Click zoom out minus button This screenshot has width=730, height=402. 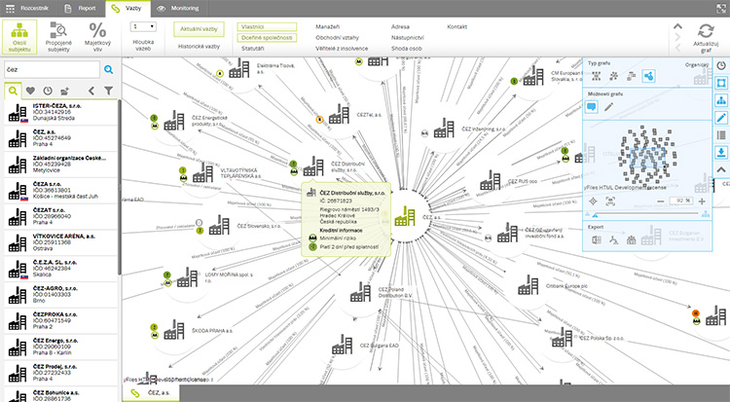[661, 201]
